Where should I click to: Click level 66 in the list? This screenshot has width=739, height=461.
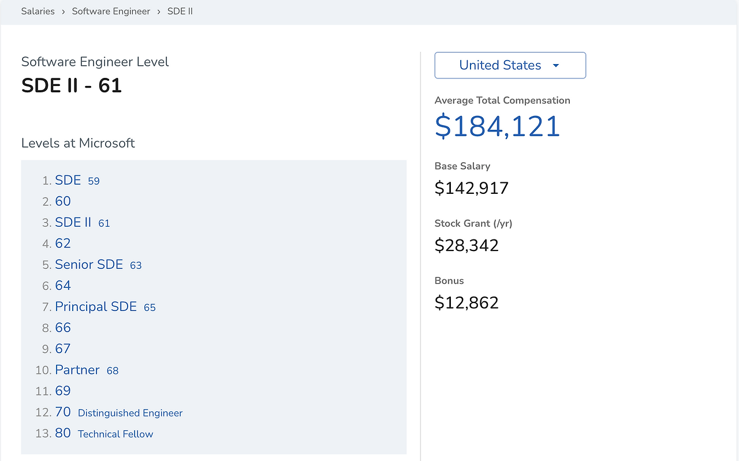pos(63,328)
